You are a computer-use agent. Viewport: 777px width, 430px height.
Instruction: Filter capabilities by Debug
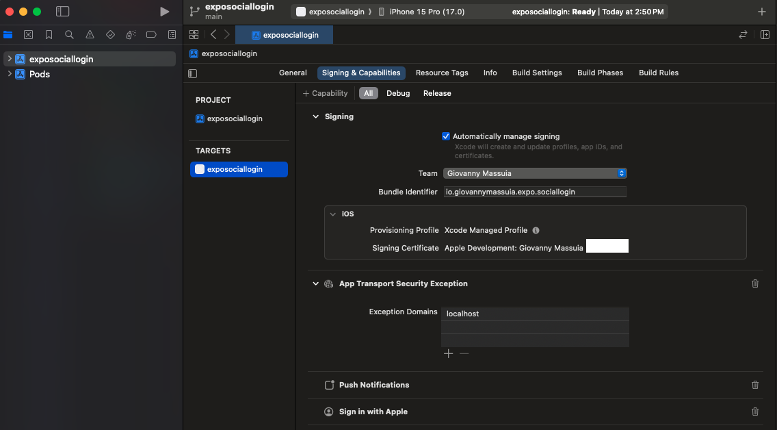[x=398, y=93]
